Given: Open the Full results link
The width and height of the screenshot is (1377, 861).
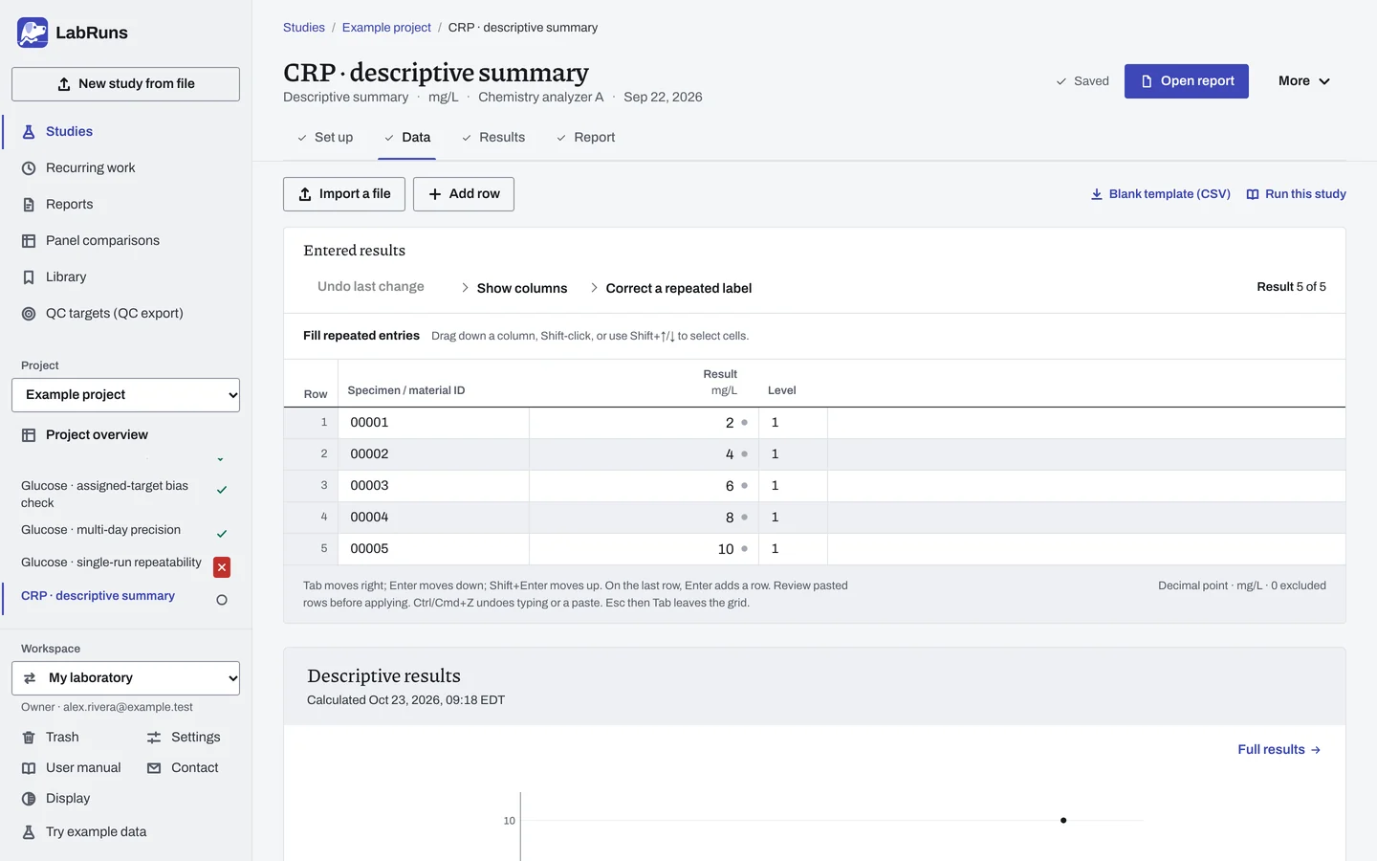Looking at the screenshot, I should click(1279, 750).
